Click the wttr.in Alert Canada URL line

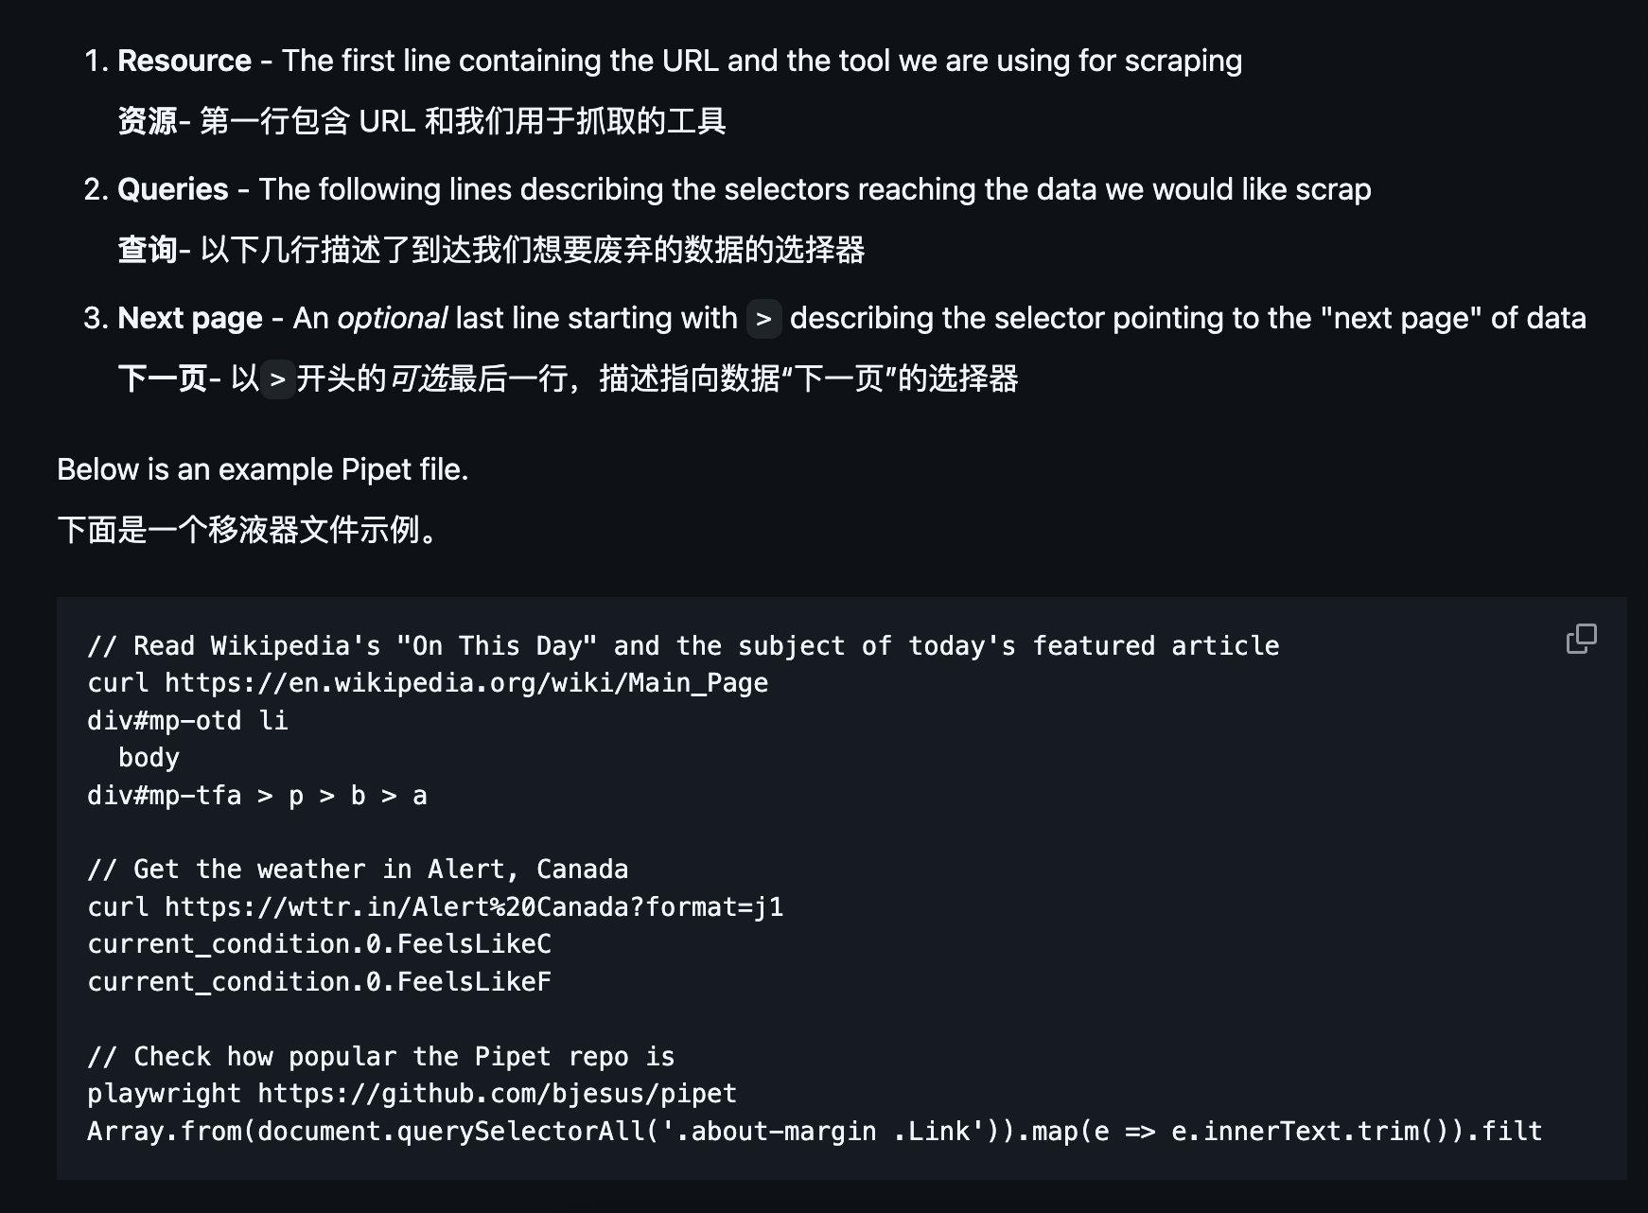point(435,907)
